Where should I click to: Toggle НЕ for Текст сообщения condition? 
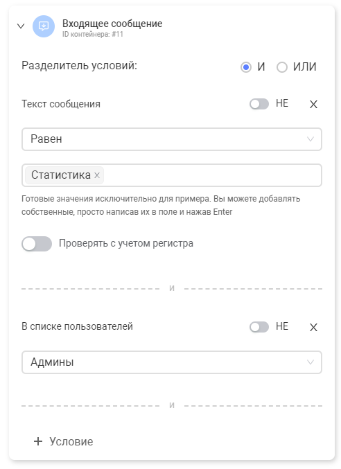pos(259,104)
